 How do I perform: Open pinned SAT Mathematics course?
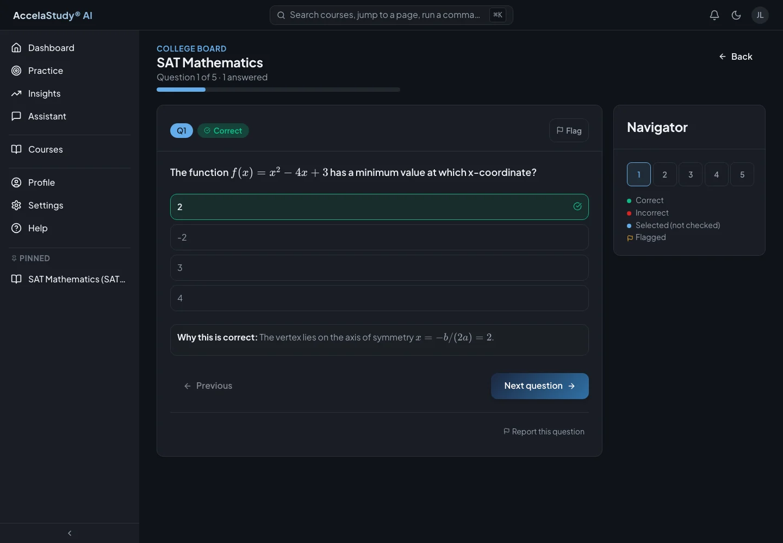tap(70, 279)
